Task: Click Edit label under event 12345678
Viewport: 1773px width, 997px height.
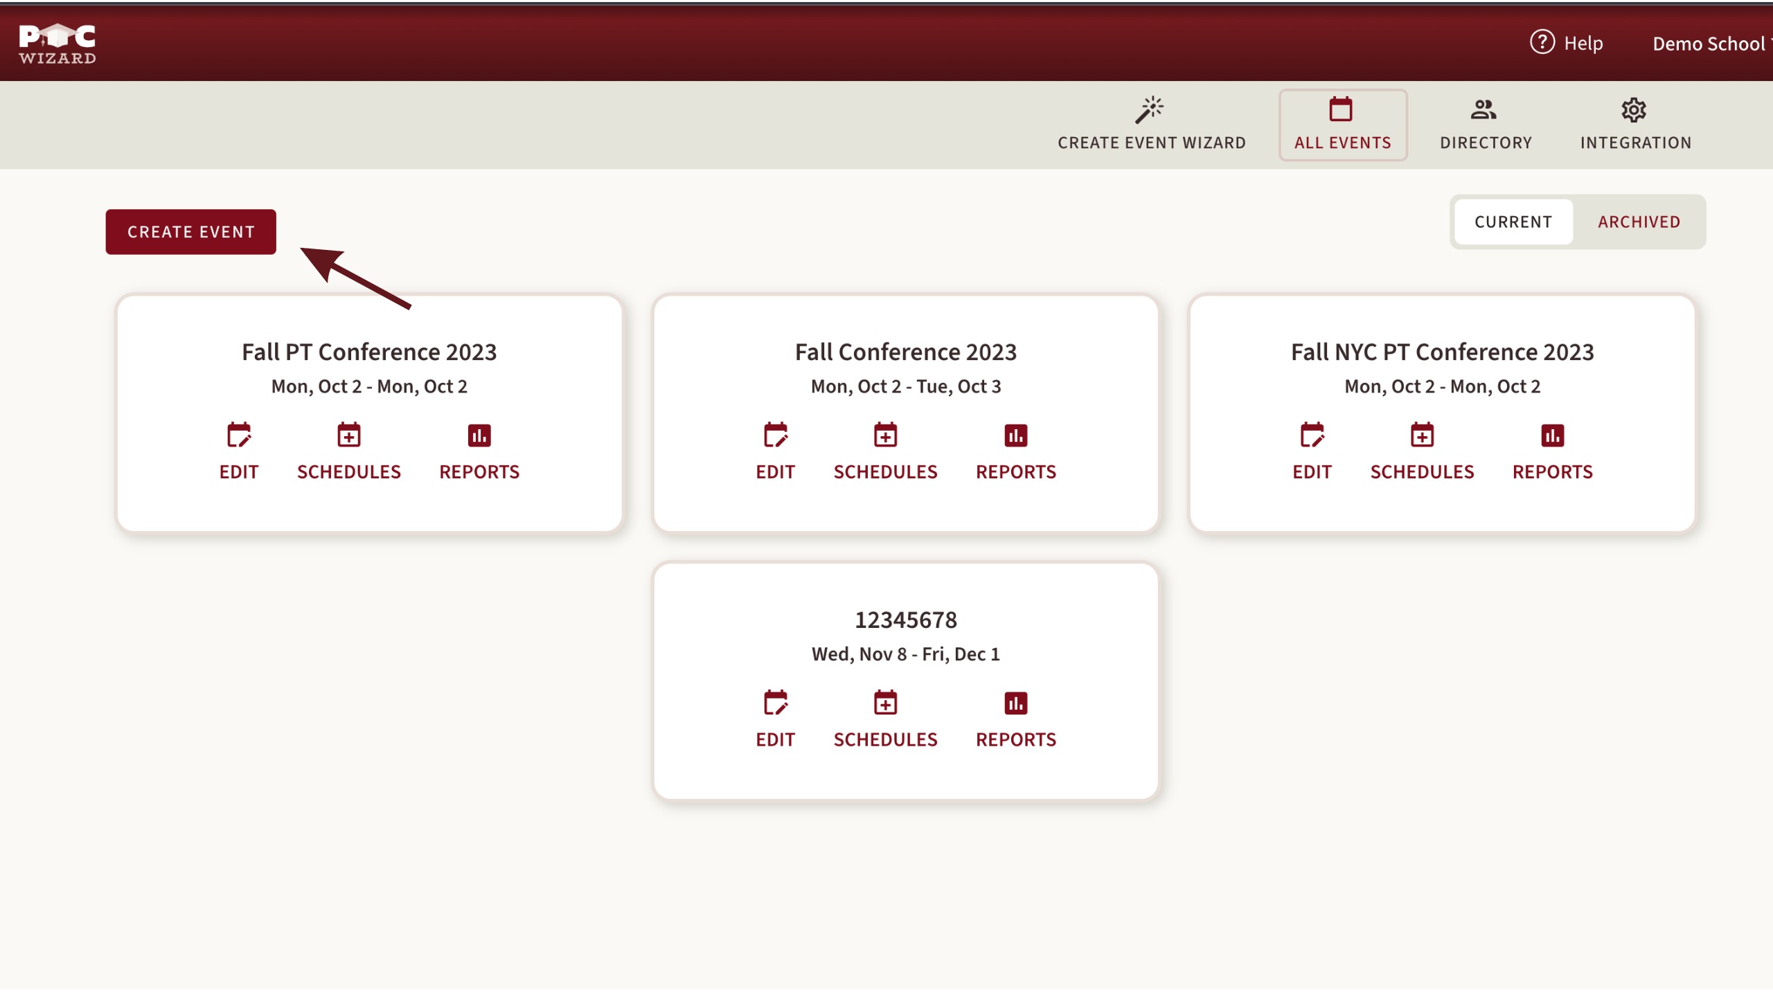Action: pos(776,740)
